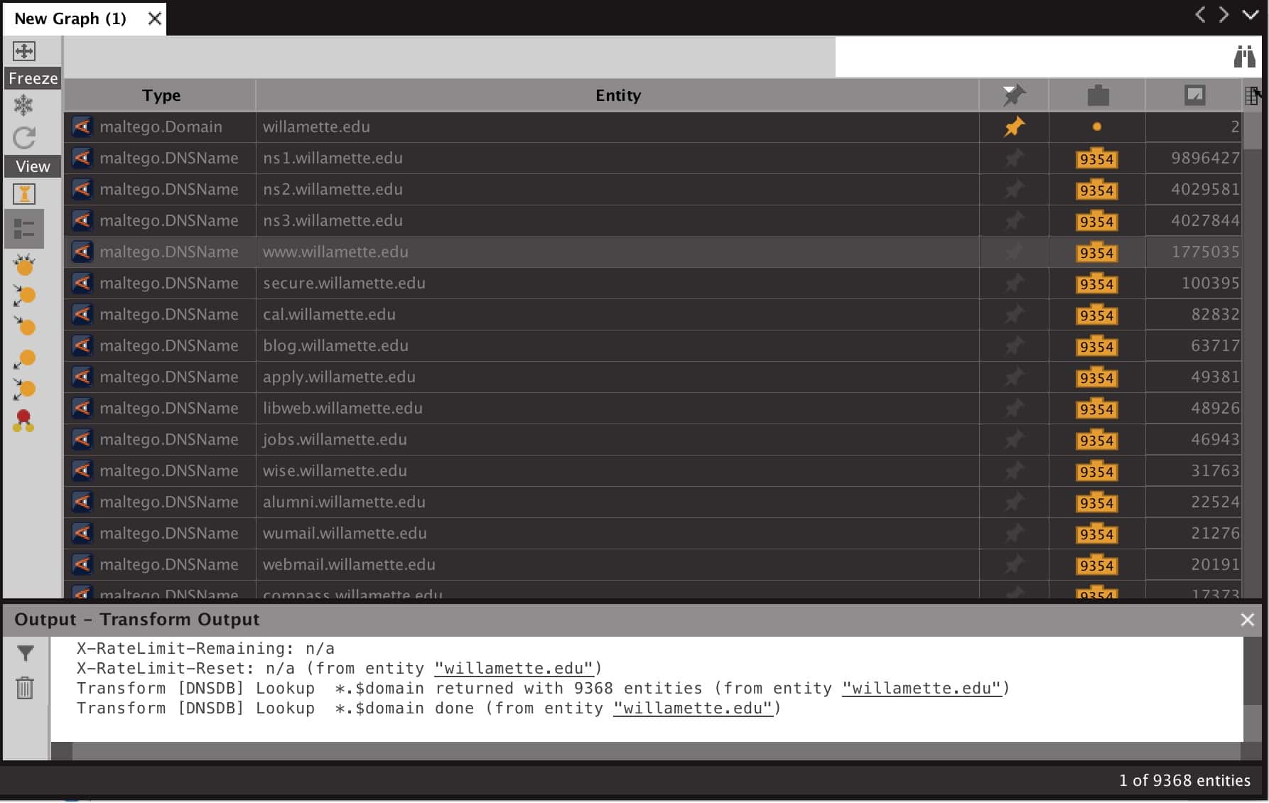The width and height of the screenshot is (1269, 803).
Task: Click the 9354 badge for blog.willamette.edu
Action: 1096,346
